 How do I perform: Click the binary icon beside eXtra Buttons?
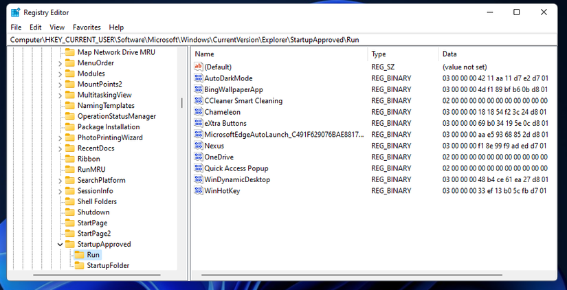coord(199,123)
